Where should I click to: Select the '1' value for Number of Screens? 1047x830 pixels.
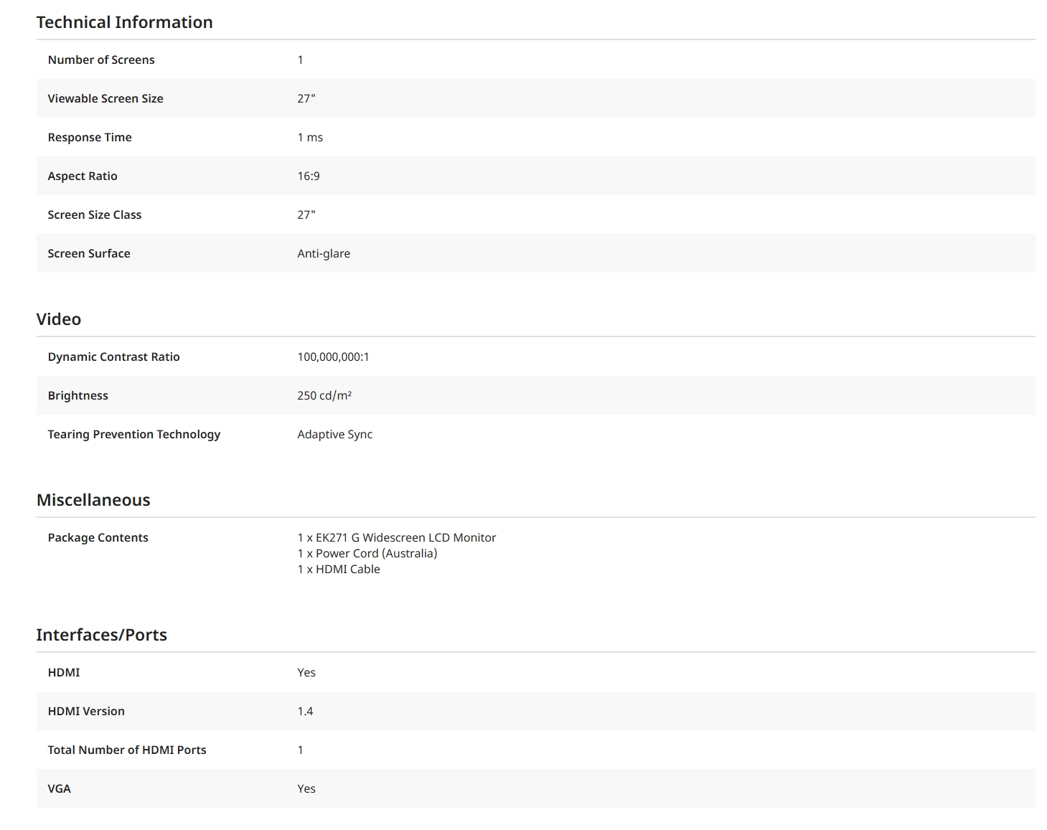click(301, 60)
